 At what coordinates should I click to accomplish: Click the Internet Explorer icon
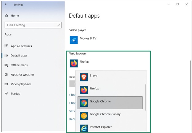point(84,128)
